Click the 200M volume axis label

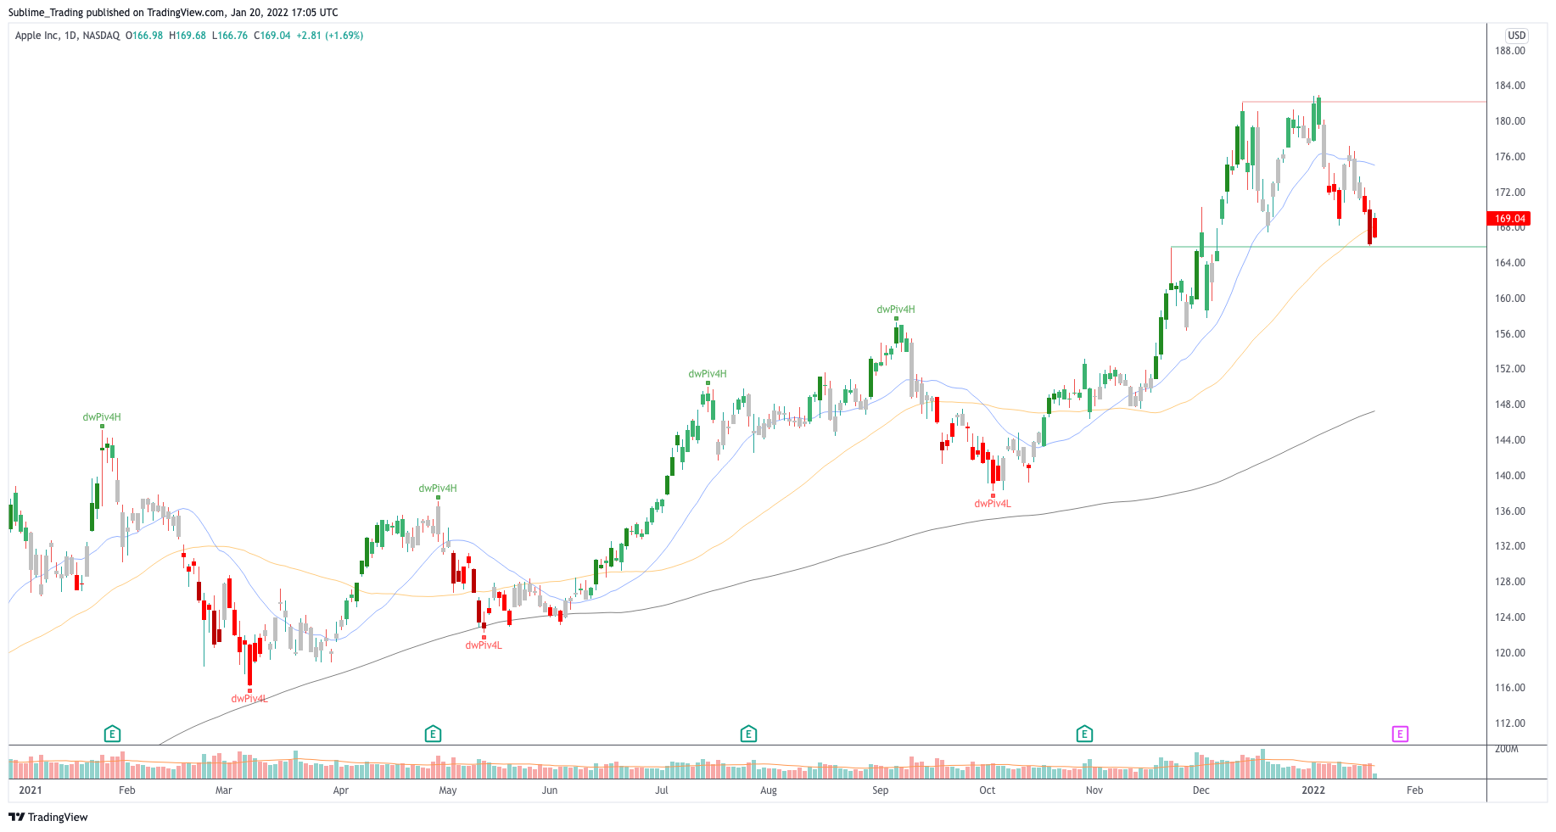1506,749
